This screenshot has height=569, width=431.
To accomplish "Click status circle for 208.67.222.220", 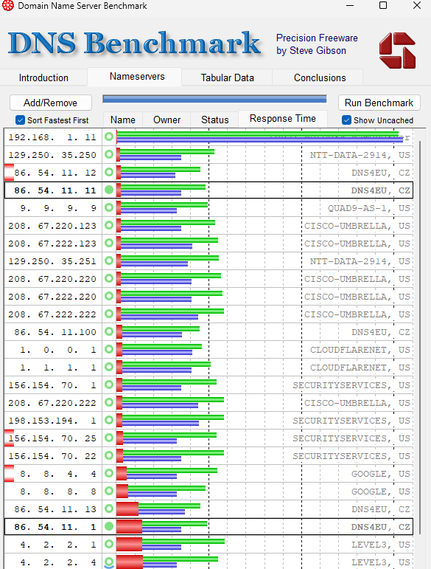I will tap(109, 296).
